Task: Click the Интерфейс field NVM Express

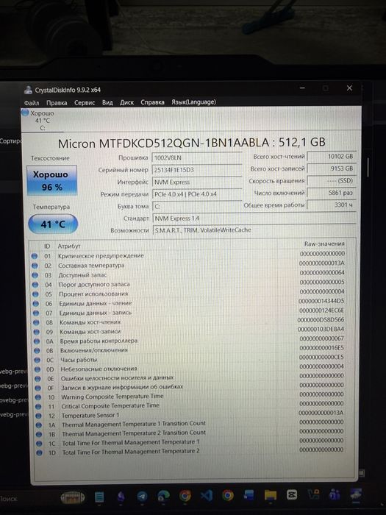Action: point(197,182)
